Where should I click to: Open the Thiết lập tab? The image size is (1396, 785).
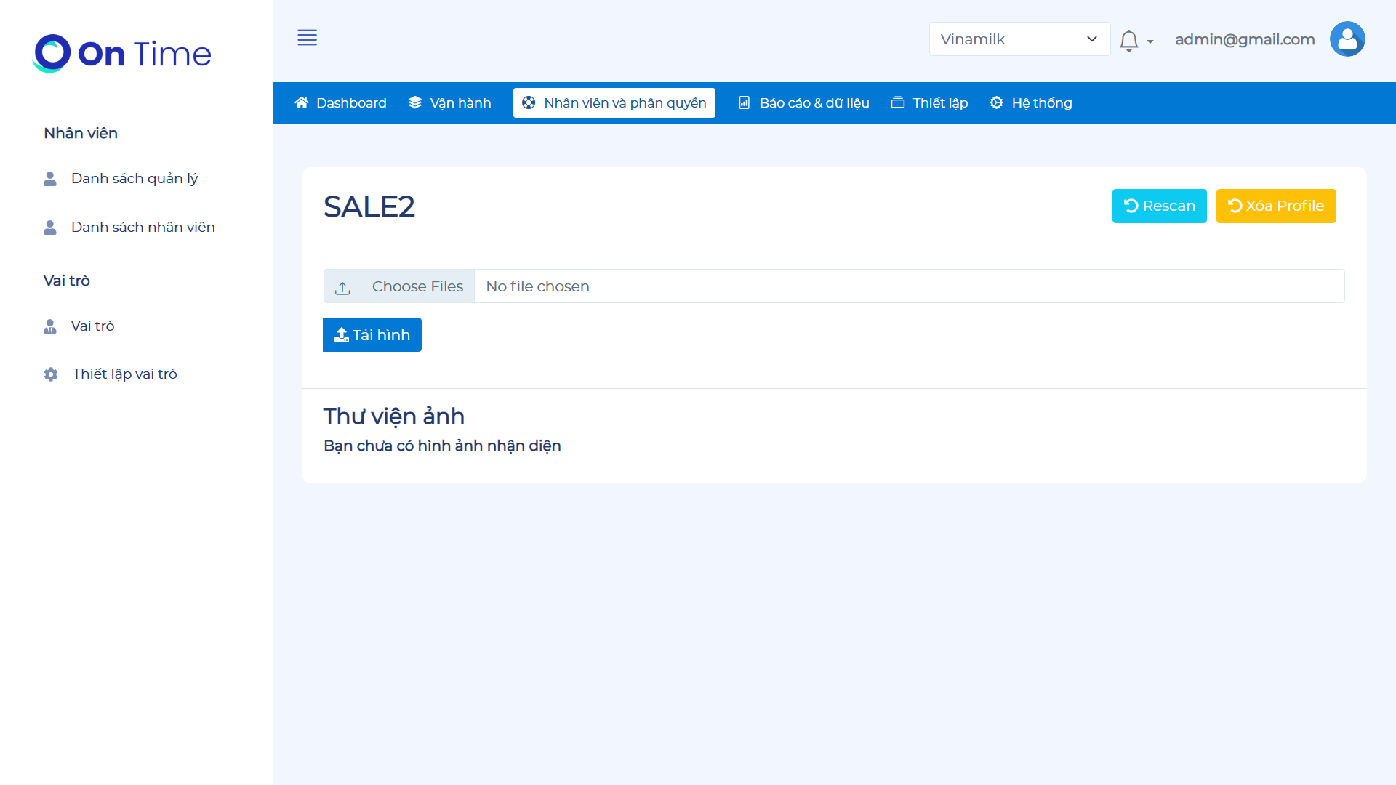[930, 102]
